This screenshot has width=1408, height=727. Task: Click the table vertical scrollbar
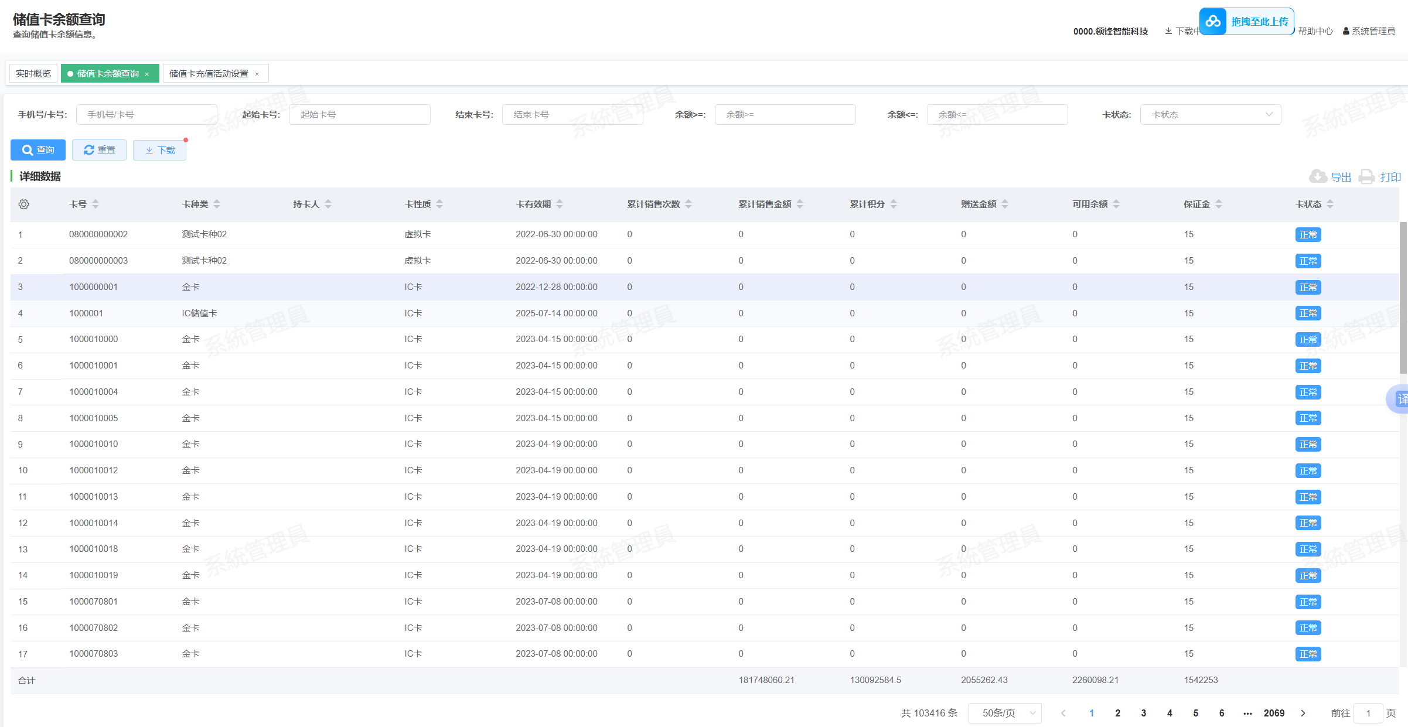pyautogui.click(x=1403, y=298)
